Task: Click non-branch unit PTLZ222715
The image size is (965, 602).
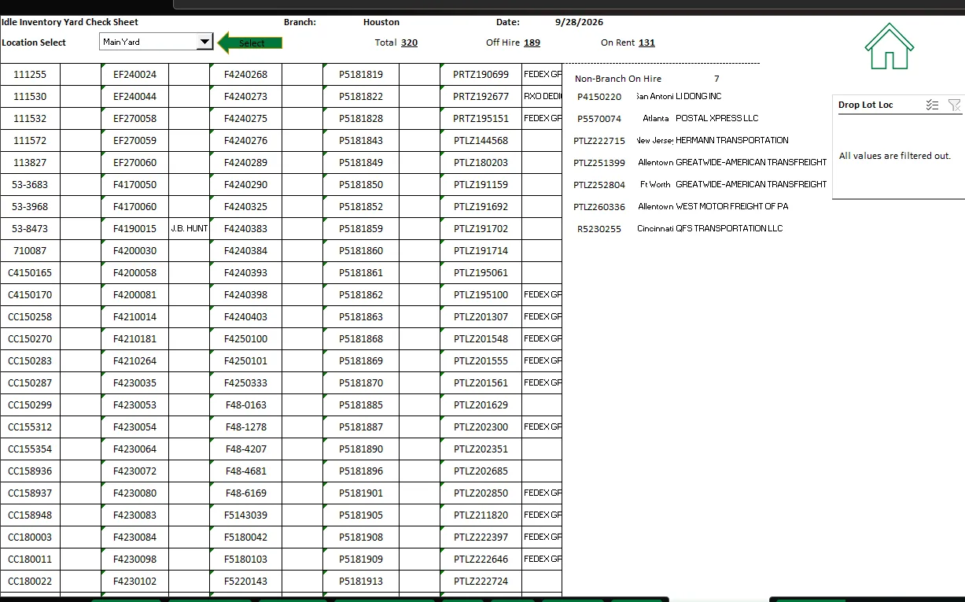Action: 599,141
